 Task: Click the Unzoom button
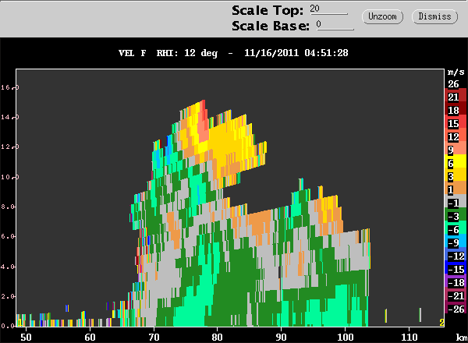pos(382,16)
